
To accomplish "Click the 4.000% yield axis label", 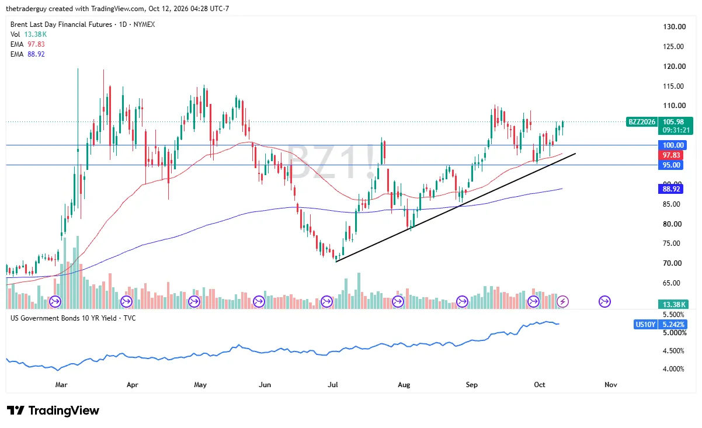I will pos(674,369).
